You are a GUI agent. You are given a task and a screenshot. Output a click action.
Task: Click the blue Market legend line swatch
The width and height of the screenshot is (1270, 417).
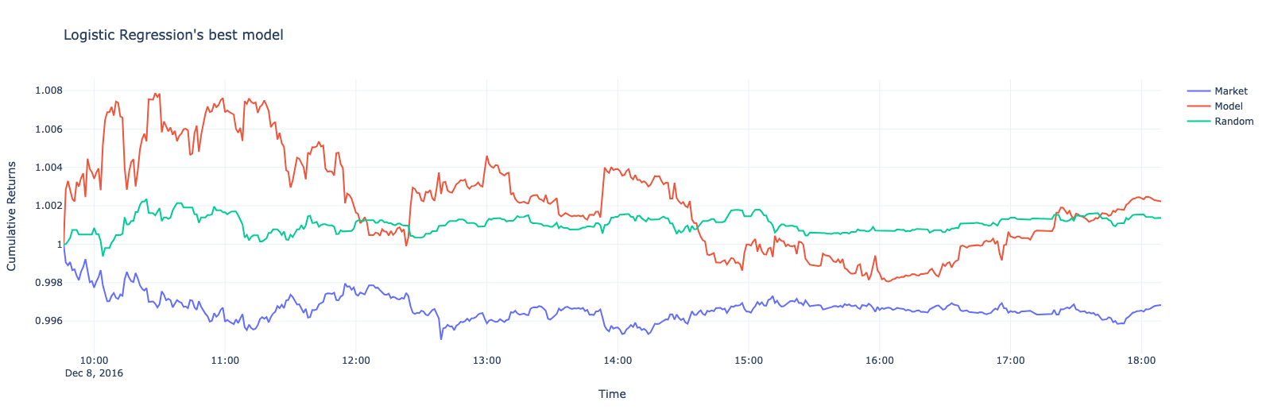click(1198, 91)
